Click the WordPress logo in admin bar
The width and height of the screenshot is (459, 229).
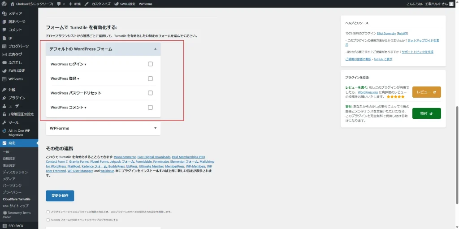[x=4, y=4]
